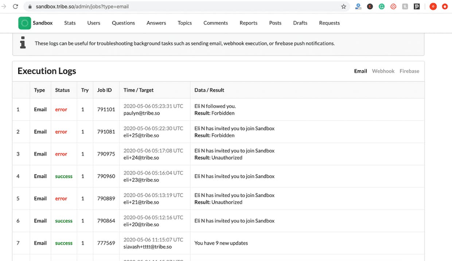Click 'Eli N followed you.' text
This screenshot has height=261, width=452.
[215, 106]
